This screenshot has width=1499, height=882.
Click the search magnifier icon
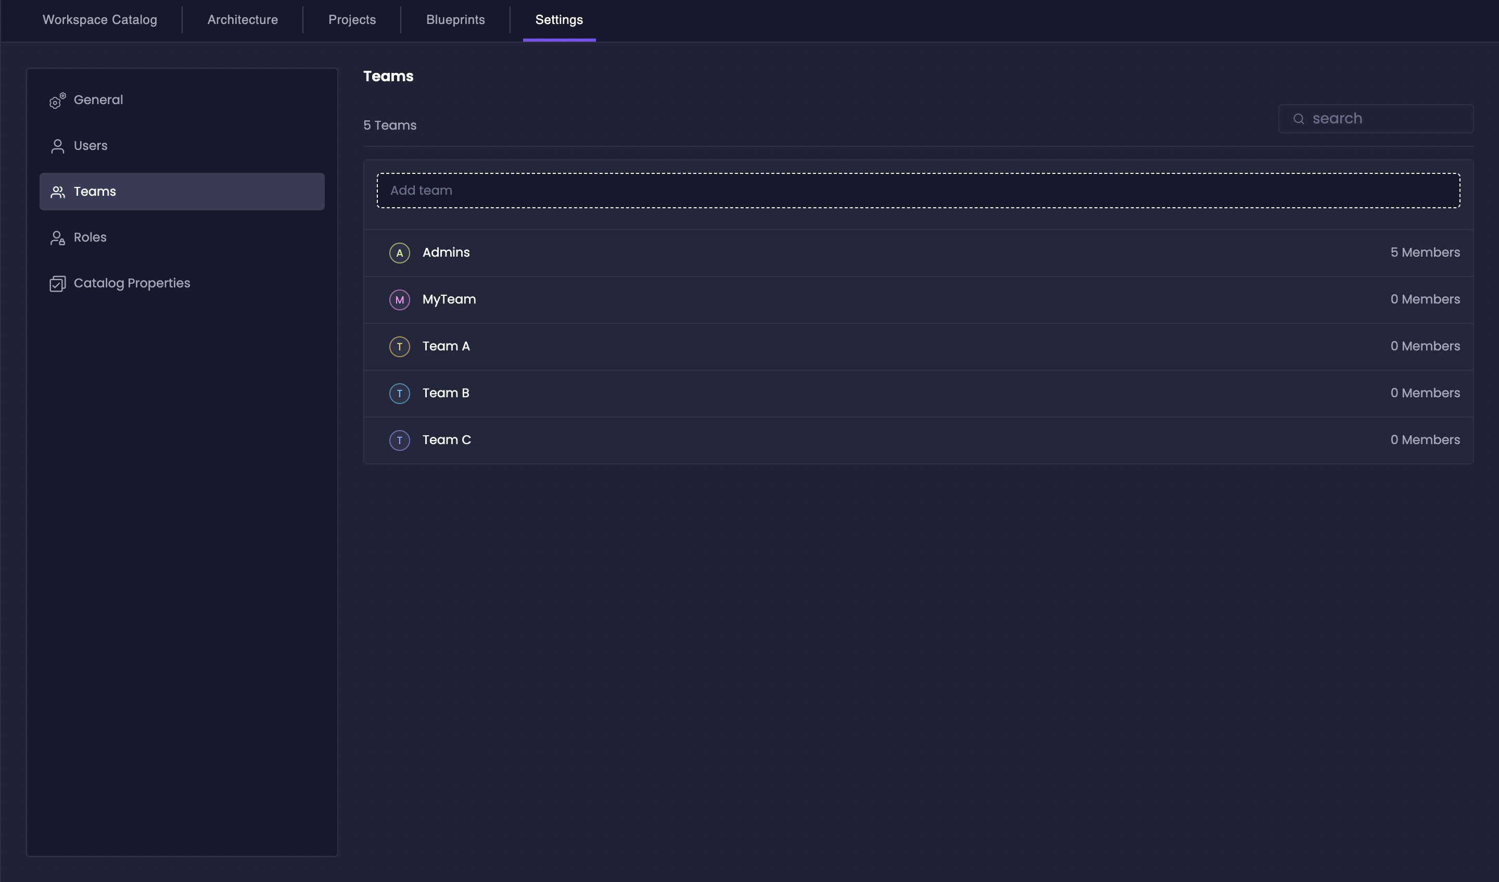[x=1299, y=118]
